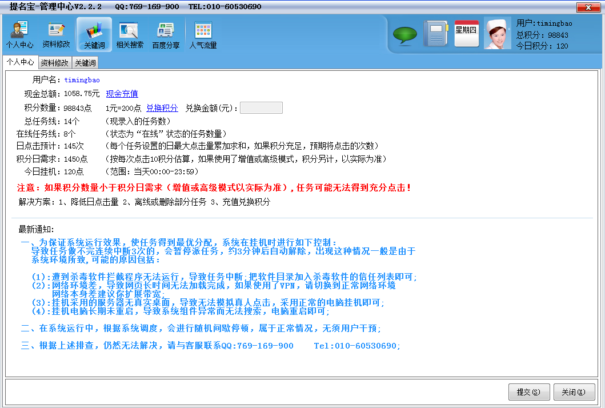Click the 百度分享 toolbar icon
This screenshot has width=605, height=408.
pos(166,34)
